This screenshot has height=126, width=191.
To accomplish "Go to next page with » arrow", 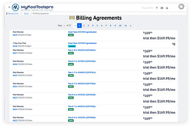I will tap(131, 25).
